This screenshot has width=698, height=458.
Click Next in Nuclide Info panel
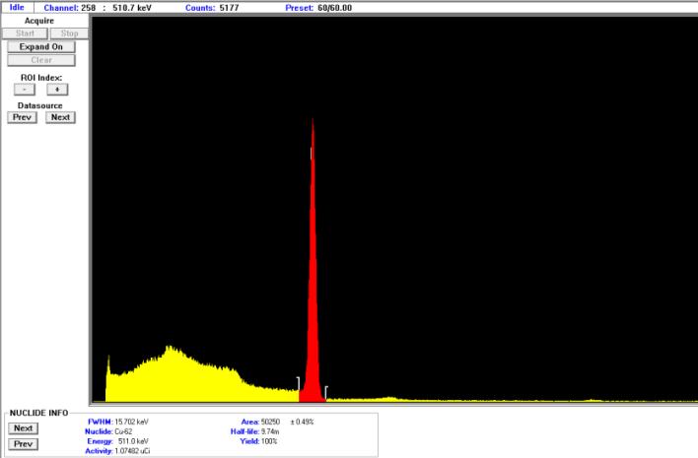point(23,428)
